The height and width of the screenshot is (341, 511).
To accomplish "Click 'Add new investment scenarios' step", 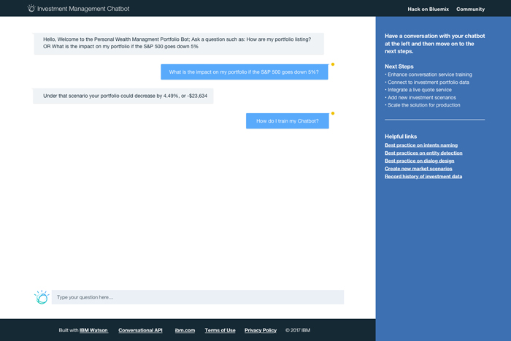I will (420, 97).
